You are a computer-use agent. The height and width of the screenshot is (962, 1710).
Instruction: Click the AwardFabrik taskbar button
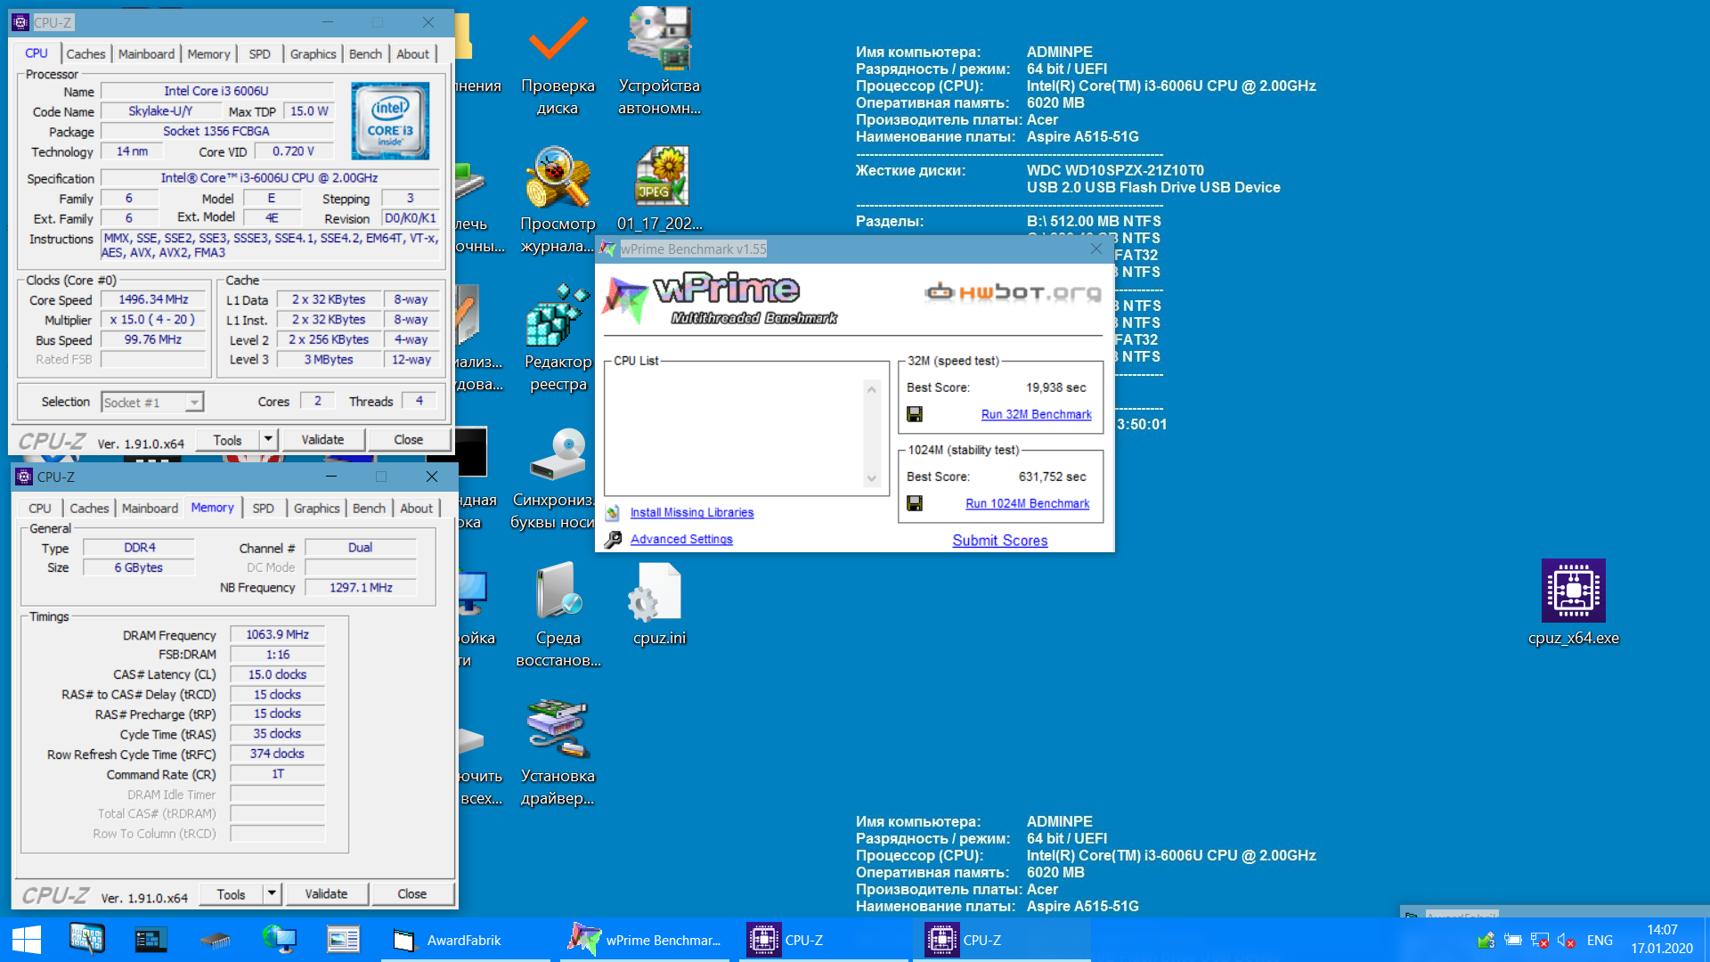coord(466,940)
